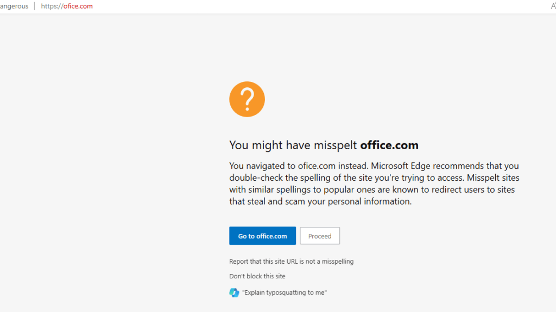Select the Don't block this site link
Image resolution: width=556 pixels, height=312 pixels.
coord(257,276)
